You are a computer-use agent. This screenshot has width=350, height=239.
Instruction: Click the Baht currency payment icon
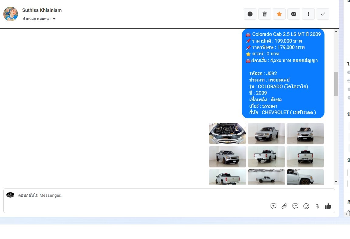tap(317, 206)
